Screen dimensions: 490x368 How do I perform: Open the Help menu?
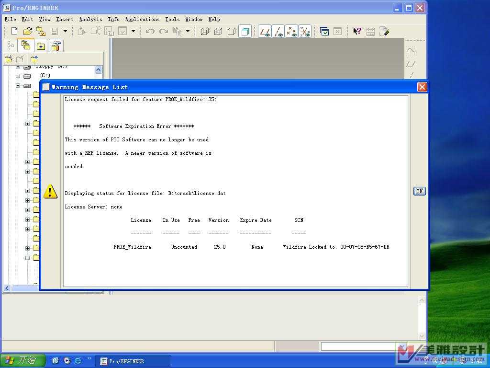point(214,19)
